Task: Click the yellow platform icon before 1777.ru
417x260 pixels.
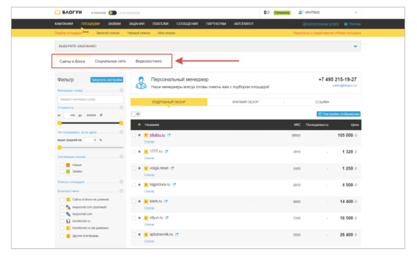Action: pos(146,152)
